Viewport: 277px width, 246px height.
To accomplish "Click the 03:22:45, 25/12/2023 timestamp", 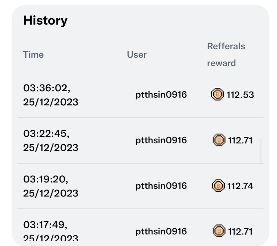I will click(x=51, y=141).
